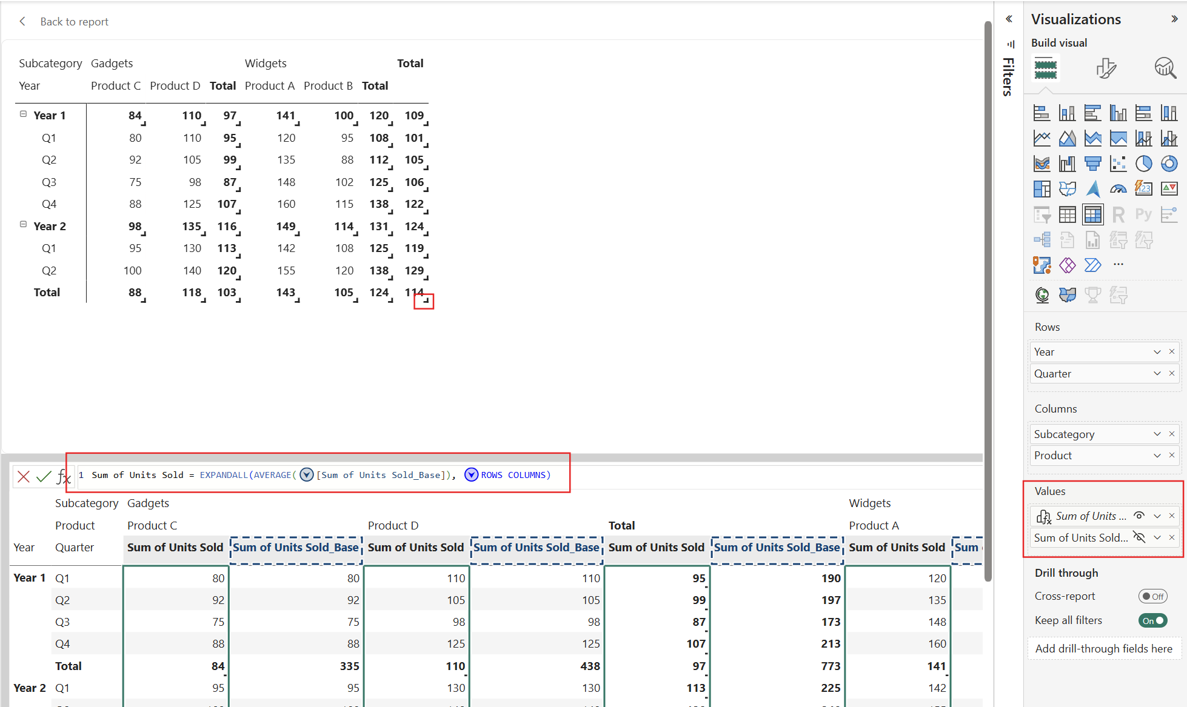Viewport: 1187px width, 707px height.
Task: Cancel the formula edit
Action: (24, 476)
